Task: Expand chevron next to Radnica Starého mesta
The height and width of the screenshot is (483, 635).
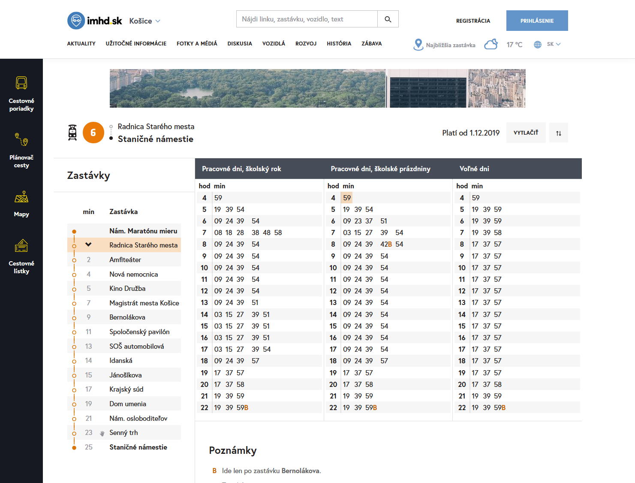Action: pos(88,245)
